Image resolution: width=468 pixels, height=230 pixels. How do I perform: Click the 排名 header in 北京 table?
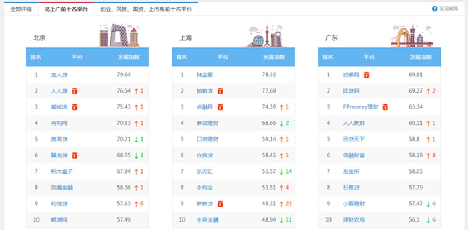[x=36, y=57]
